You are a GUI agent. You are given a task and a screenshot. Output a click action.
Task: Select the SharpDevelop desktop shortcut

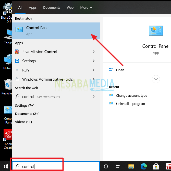click(x=6, y=13)
